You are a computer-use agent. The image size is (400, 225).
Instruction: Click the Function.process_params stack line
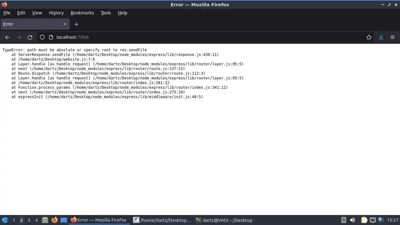click(x=120, y=87)
